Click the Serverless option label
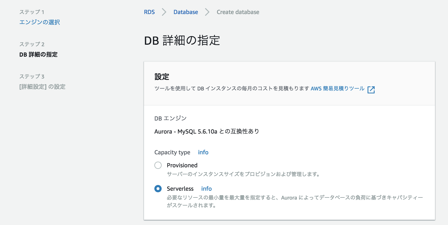This screenshot has height=225, width=448. (180, 189)
